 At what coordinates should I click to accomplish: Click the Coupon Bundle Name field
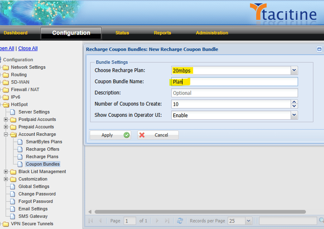(x=235, y=81)
